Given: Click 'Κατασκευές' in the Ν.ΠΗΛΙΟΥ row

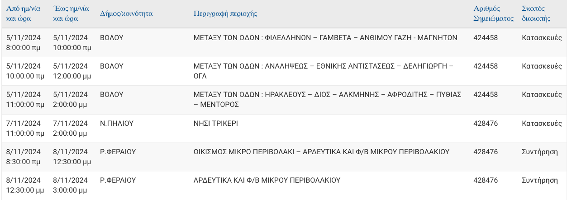Looking at the screenshot, I should coord(542,123).
